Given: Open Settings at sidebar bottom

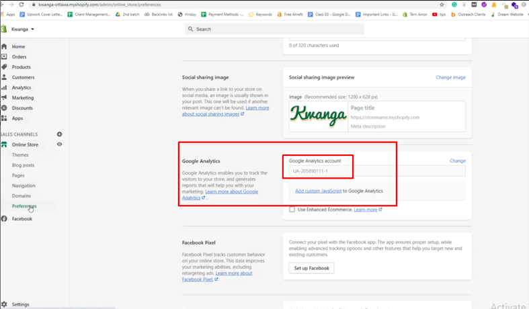Looking at the screenshot, I should click(x=21, y=304).
